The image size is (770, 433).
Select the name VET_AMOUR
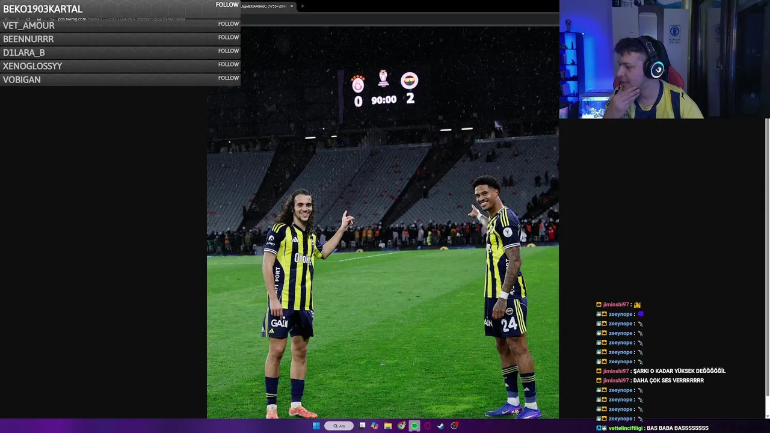click(x=29, y=25)
